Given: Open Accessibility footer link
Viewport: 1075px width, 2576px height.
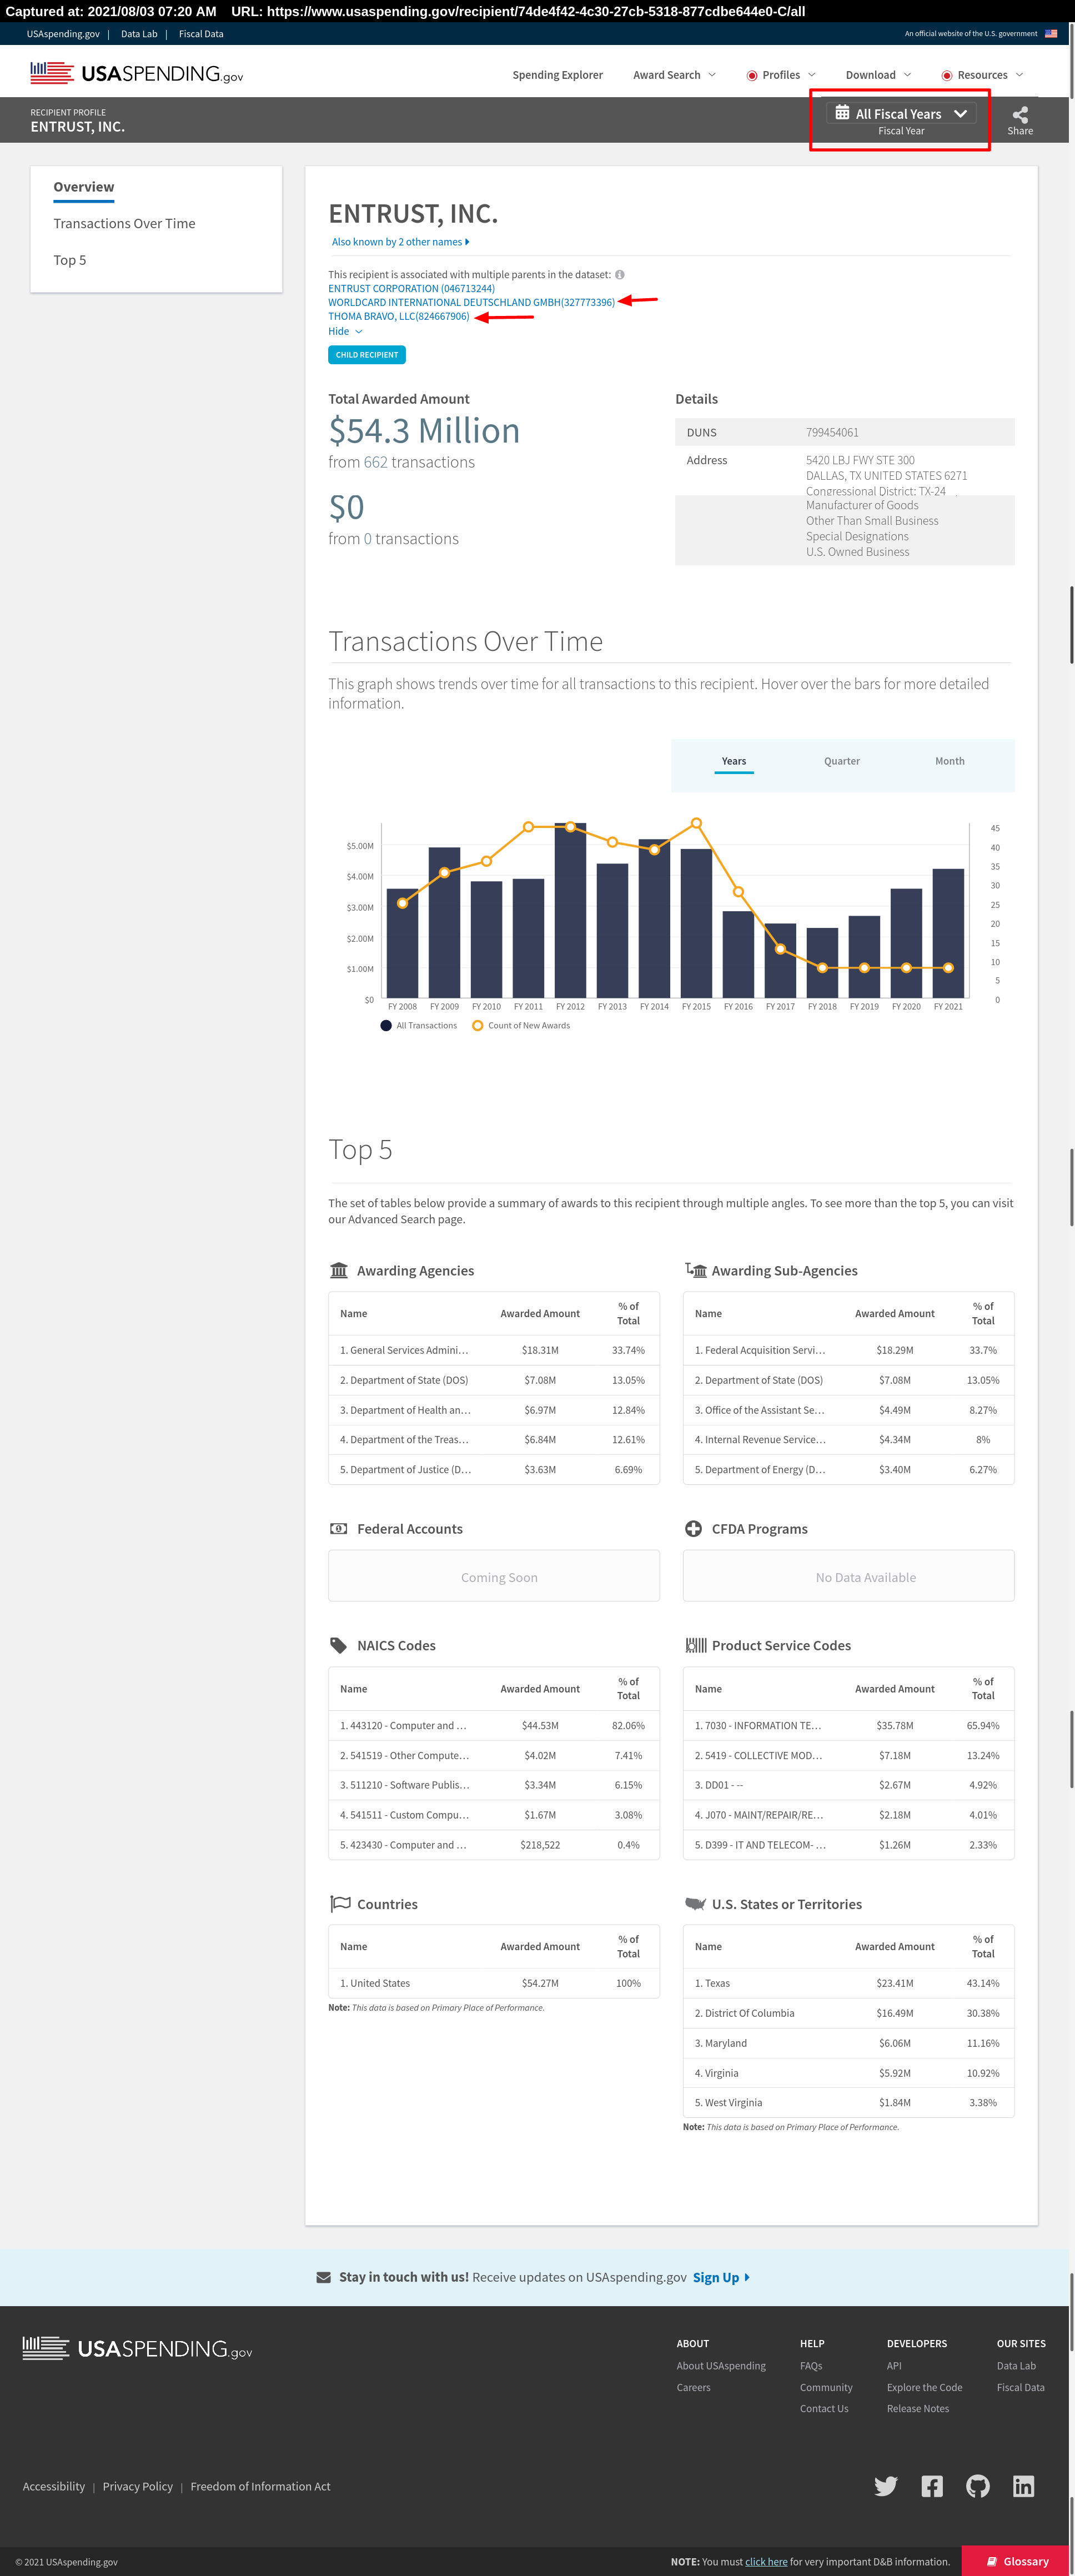Looking at the screenshot, I should click(x=54, y=2486).
